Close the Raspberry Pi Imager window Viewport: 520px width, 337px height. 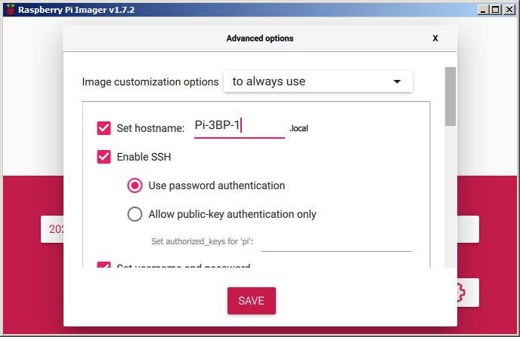coord(509,10)
